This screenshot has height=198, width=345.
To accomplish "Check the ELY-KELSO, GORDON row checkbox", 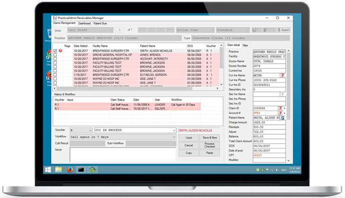I will point(55,75).
